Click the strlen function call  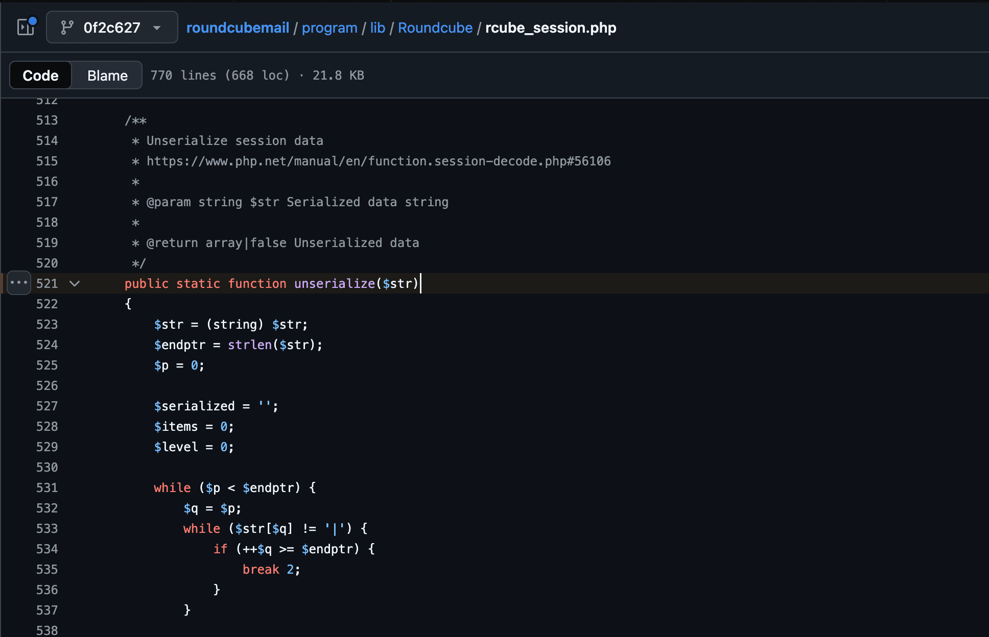click(x=250, y=345)
